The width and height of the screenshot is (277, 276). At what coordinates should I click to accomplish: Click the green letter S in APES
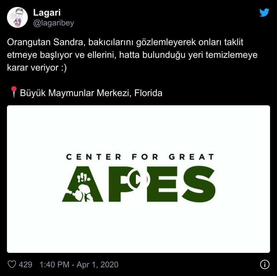(199, 184)
